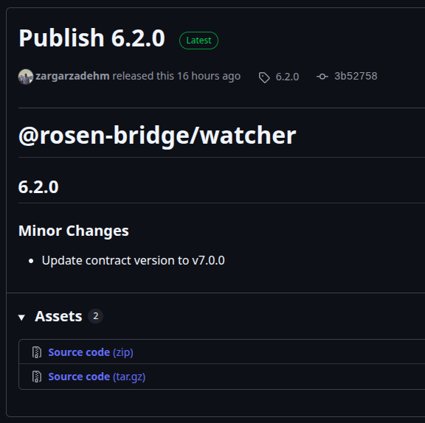Download Source code (zip)
425x423 pixels.
tap(91, 352)
